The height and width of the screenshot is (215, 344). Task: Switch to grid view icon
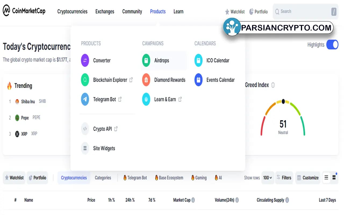(x=334, y=177)
